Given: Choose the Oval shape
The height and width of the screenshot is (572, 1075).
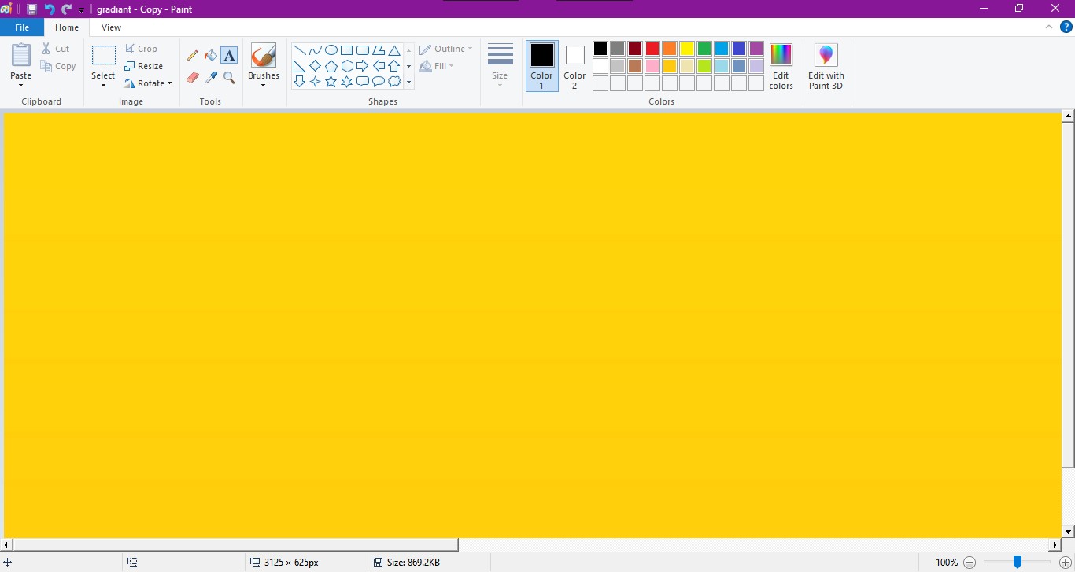Looking at the screenshot, I should click(331, 50).
